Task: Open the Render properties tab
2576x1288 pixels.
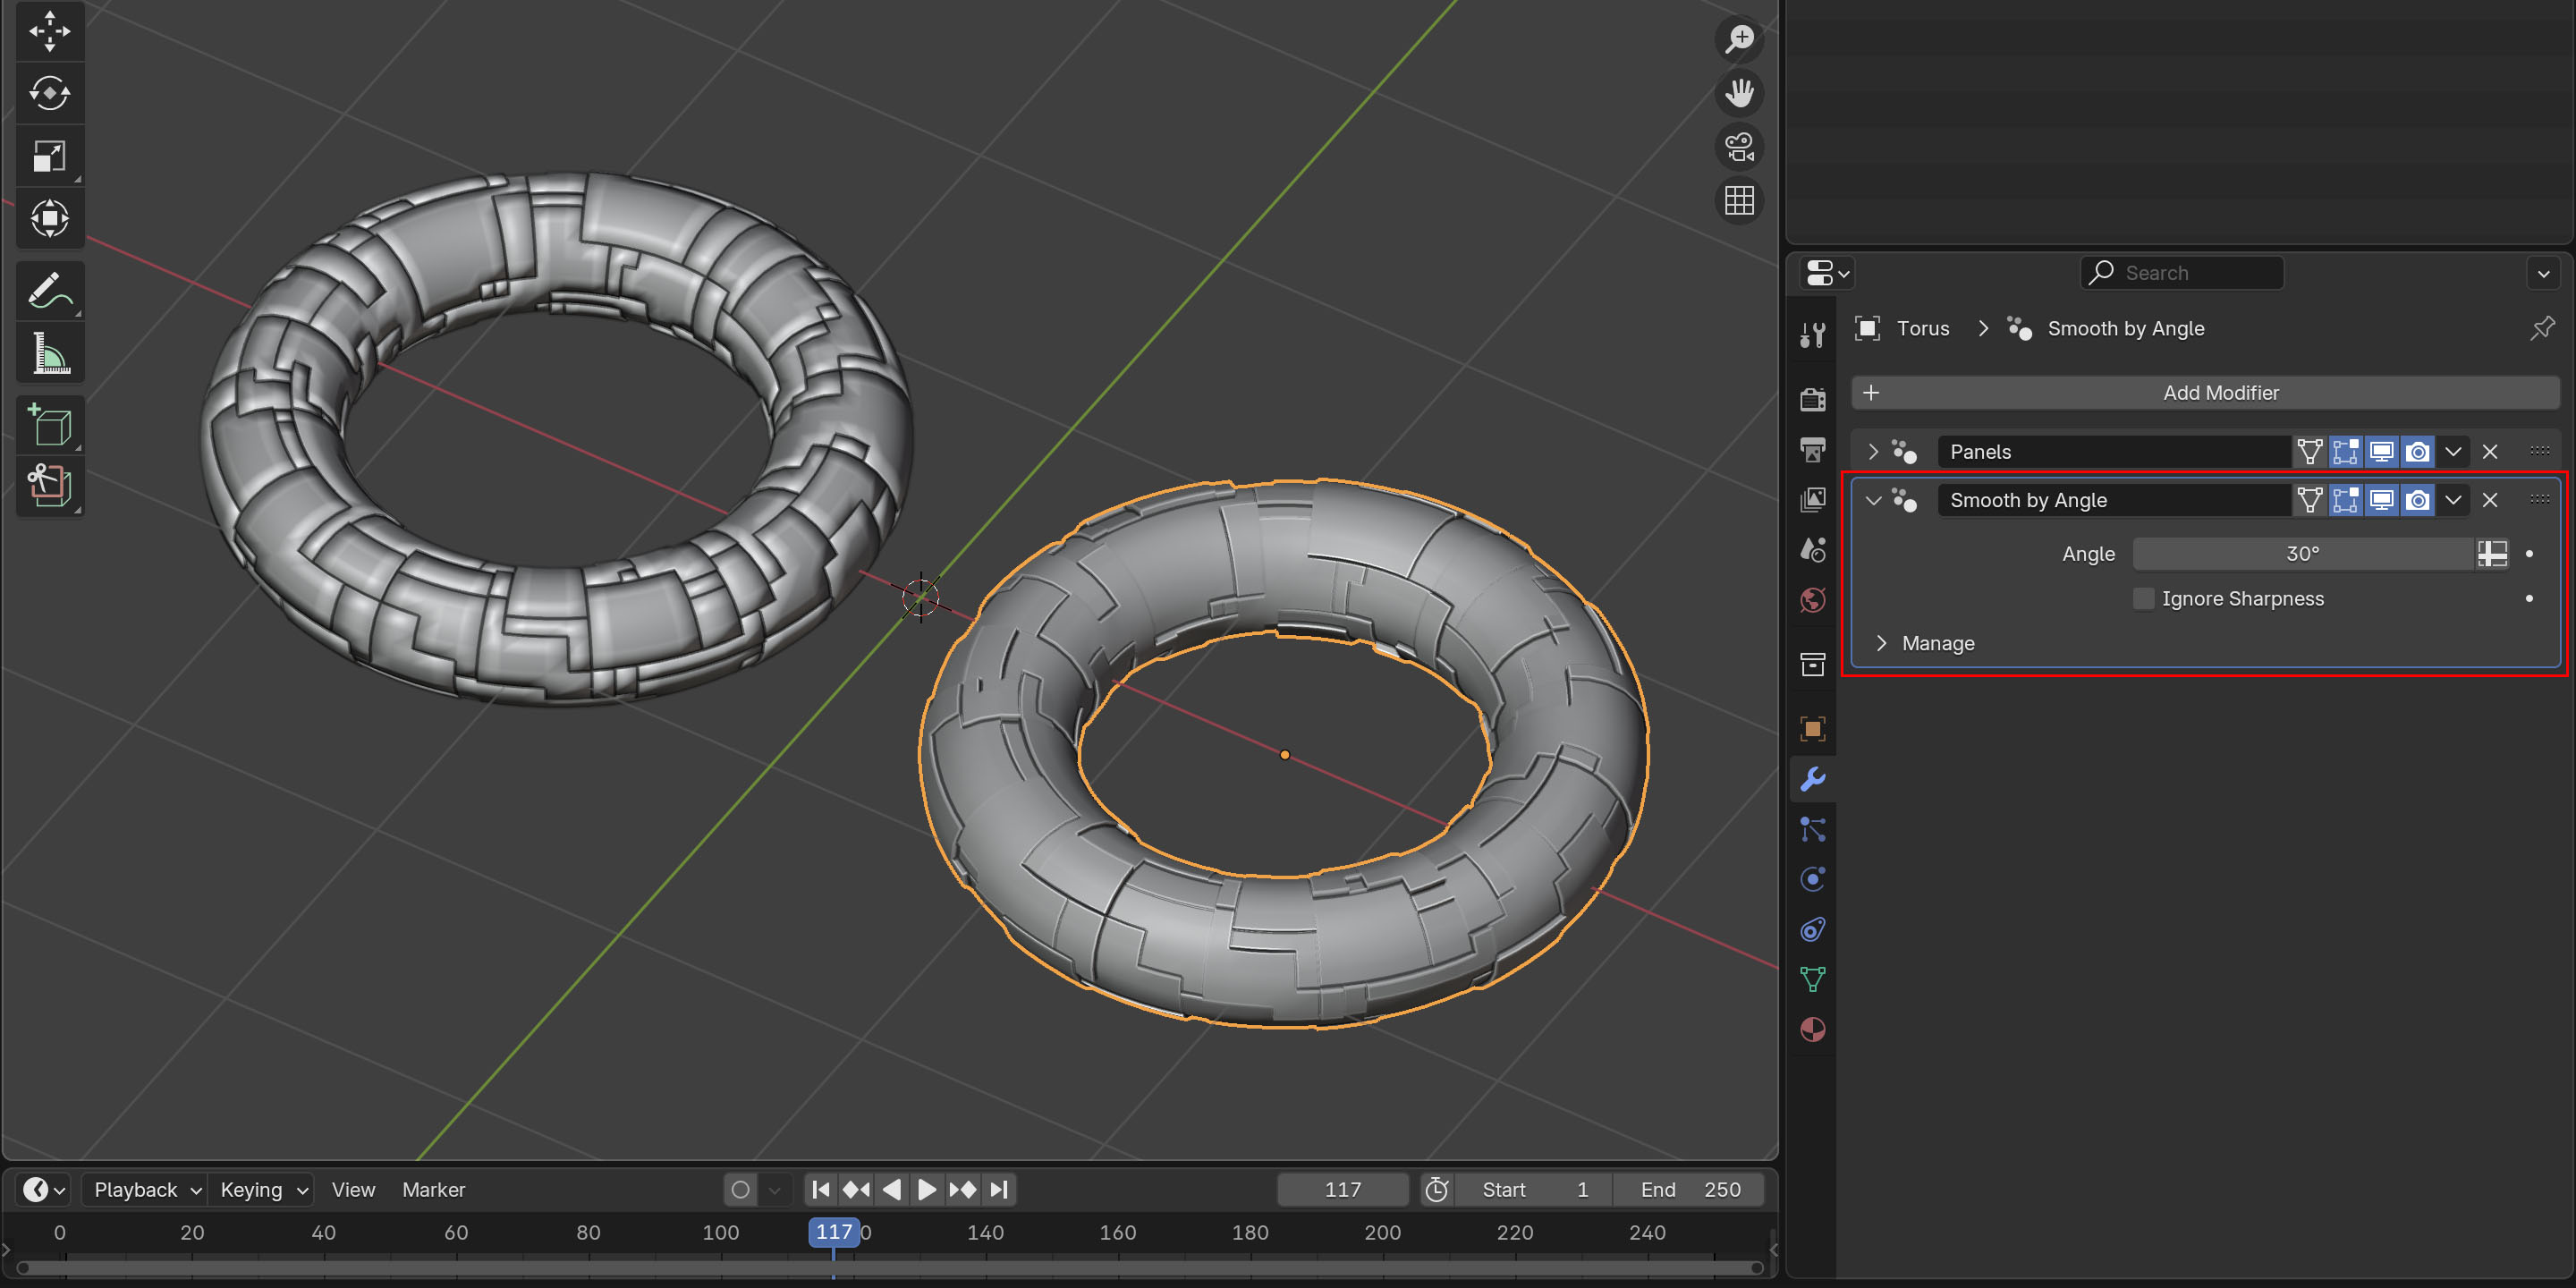Action: pyautogui.click(x=1812, y=399)
